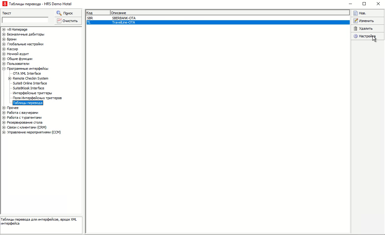Select Резервирование стола label
Viewport: 385px width, 235px height.
click(x=25, y=122)
